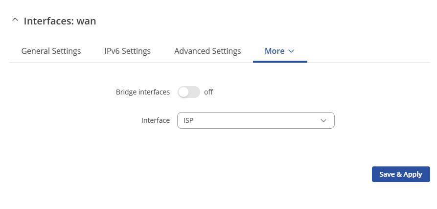Screen dimensions: 437x209
Task: Click the chevron beside the More tab
Action: point(291,51)
